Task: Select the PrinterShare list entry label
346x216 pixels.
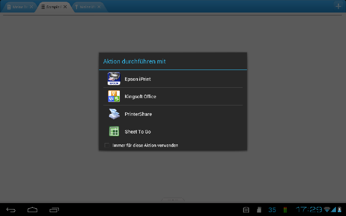Action: (138, 114)
